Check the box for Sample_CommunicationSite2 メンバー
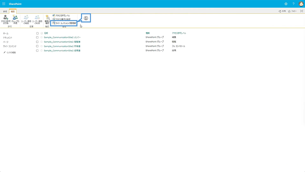The height and width of the screenshot is (172, 305). 37,37
